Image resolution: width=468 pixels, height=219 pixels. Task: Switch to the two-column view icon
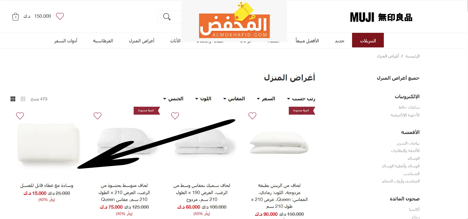(x=23, y=99)
